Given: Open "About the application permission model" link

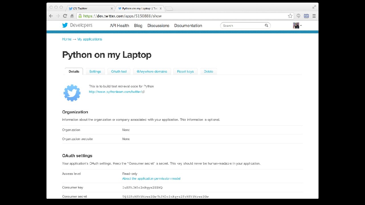Looking at the screenshot, I should coord(151,179).
